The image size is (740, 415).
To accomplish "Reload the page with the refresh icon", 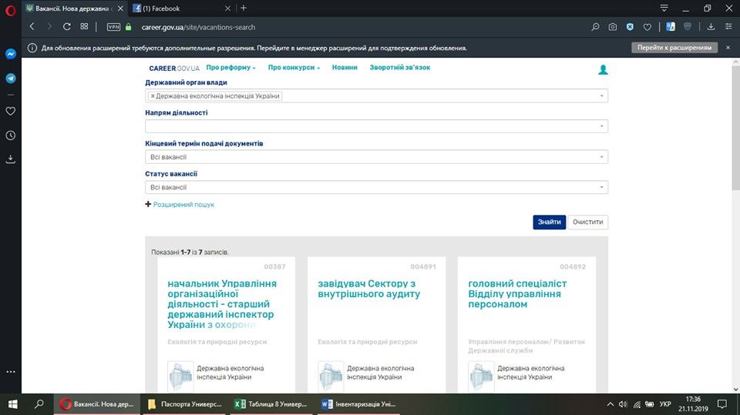I will (x=67, y=27).
